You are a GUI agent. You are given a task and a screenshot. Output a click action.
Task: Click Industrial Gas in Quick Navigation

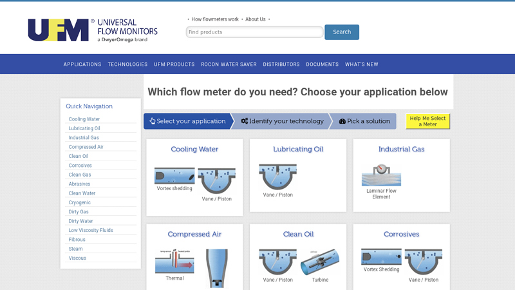tap(84, 137)
